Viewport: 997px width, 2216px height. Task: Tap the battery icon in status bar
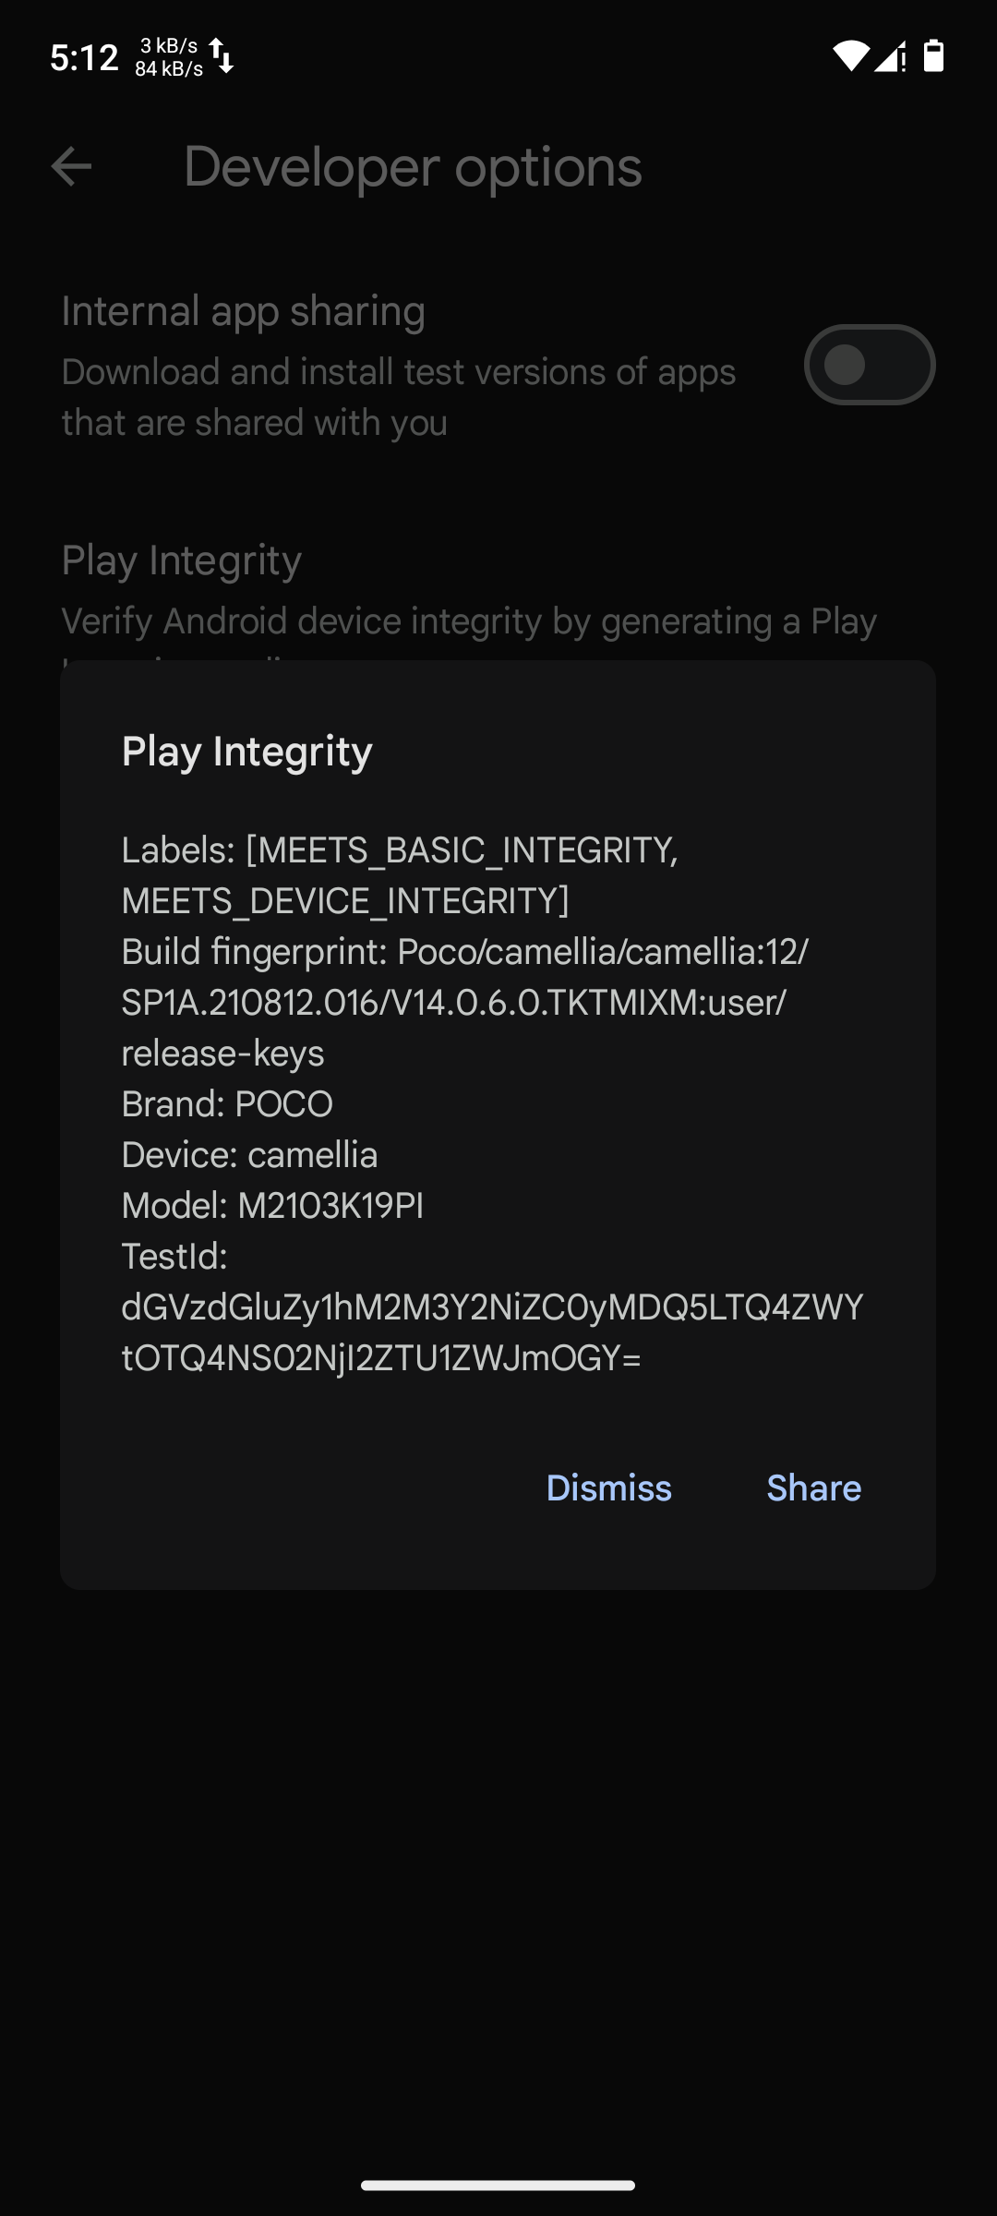tap(934, 56)
